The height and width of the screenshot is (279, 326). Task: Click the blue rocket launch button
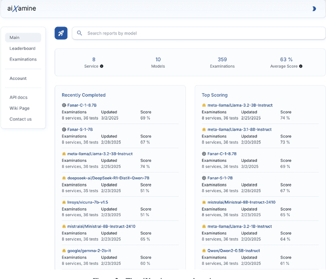(61, 33)
